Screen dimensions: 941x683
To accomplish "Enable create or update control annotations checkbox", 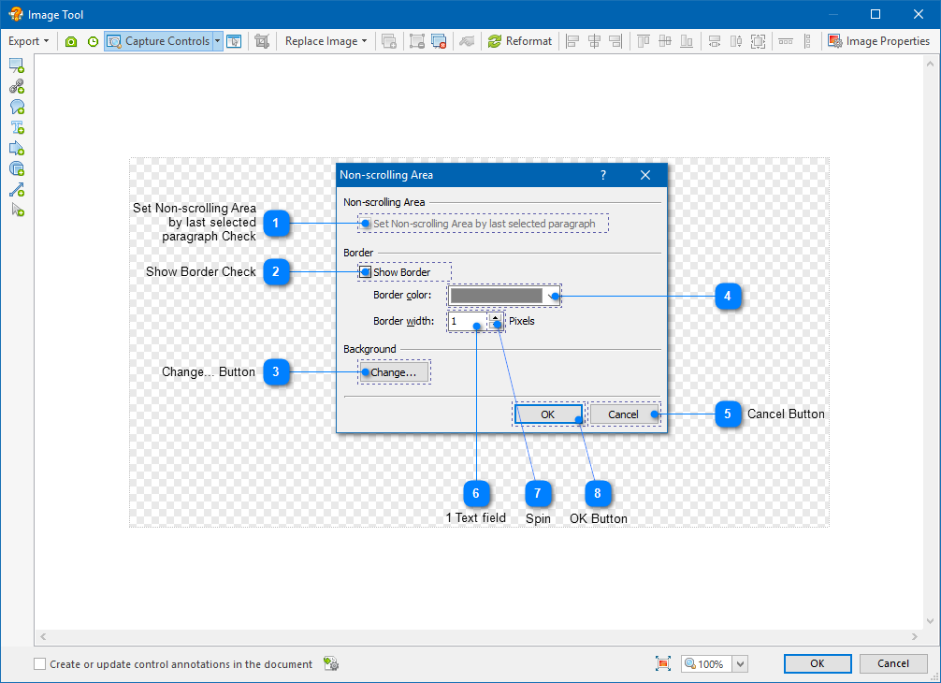I will tap(40, 664).
